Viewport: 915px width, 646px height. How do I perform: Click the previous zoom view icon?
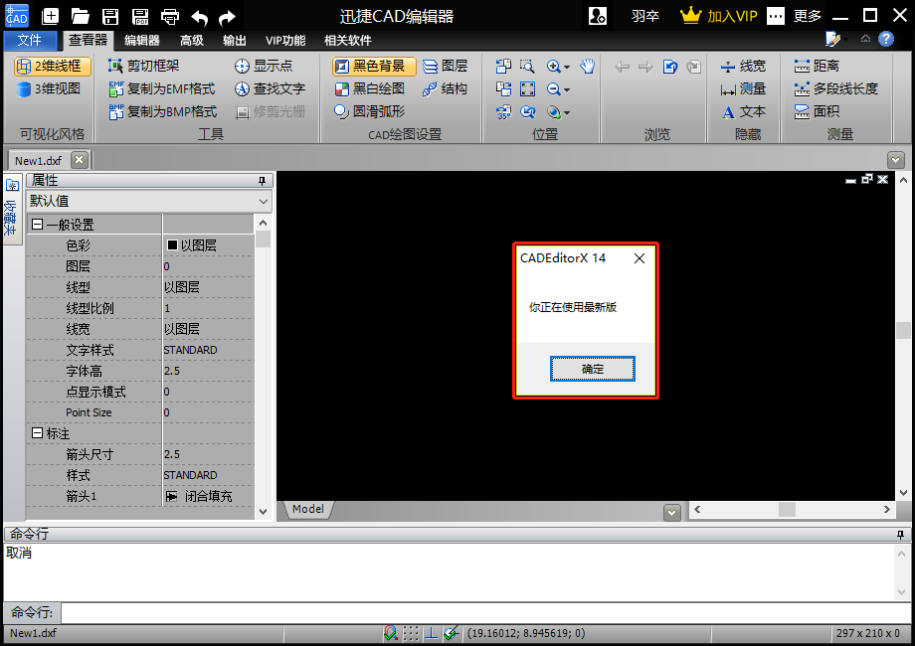tap(527, 111)
